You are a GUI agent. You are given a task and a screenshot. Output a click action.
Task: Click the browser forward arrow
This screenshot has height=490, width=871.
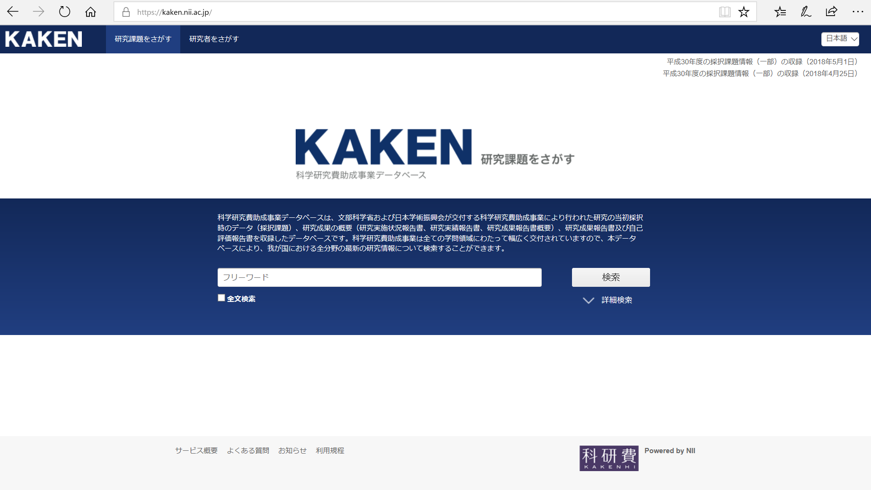coord(38,12)
